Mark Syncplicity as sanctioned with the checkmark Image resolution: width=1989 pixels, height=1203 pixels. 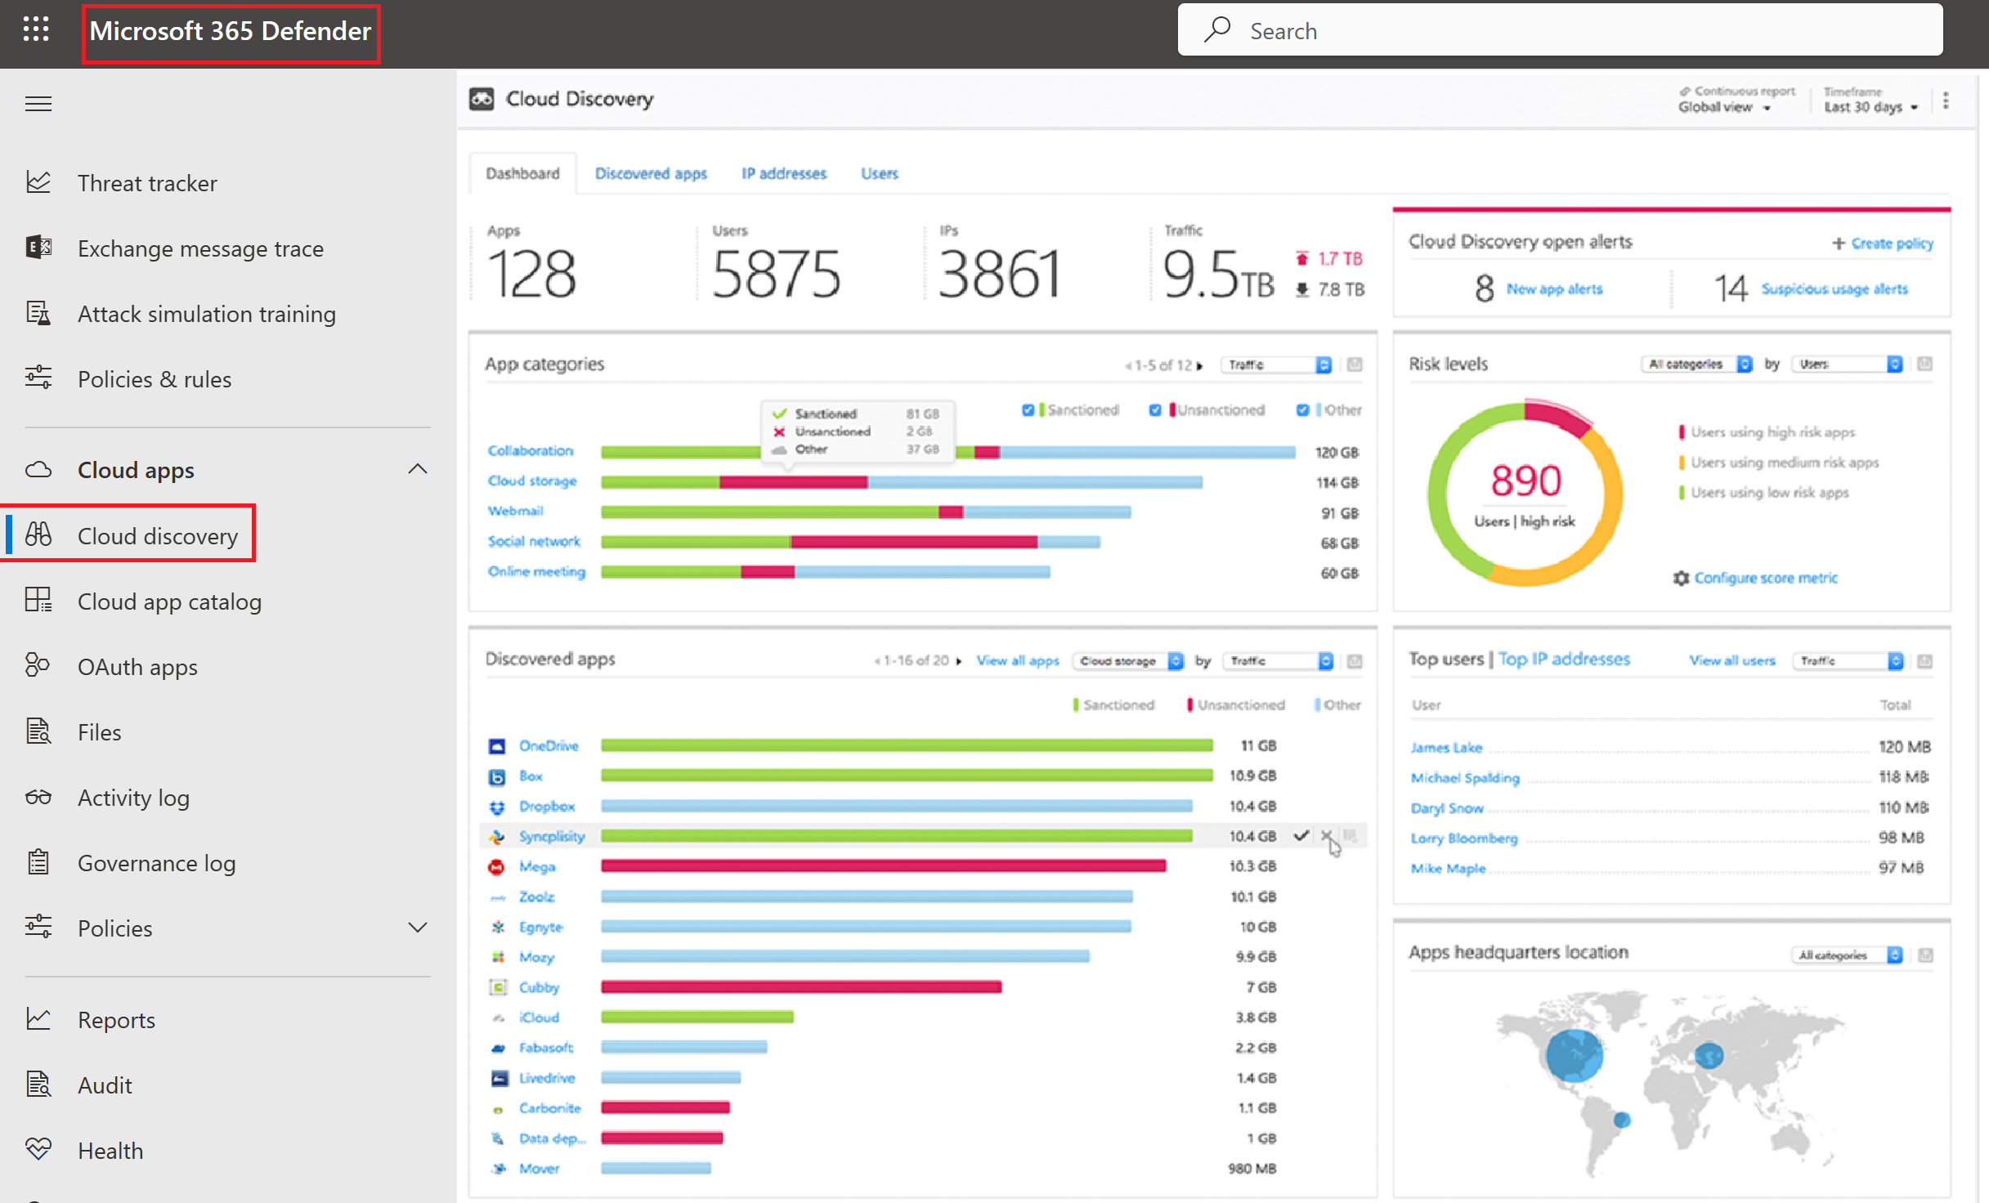click(x=1301, y=835)
